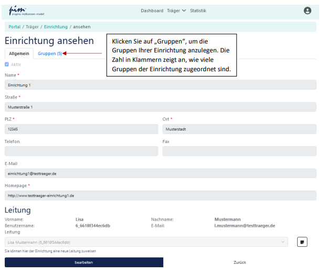Viewport: 326px width, 273px height.
Task: Focus the Straße input field
Action: pos(160,107)
